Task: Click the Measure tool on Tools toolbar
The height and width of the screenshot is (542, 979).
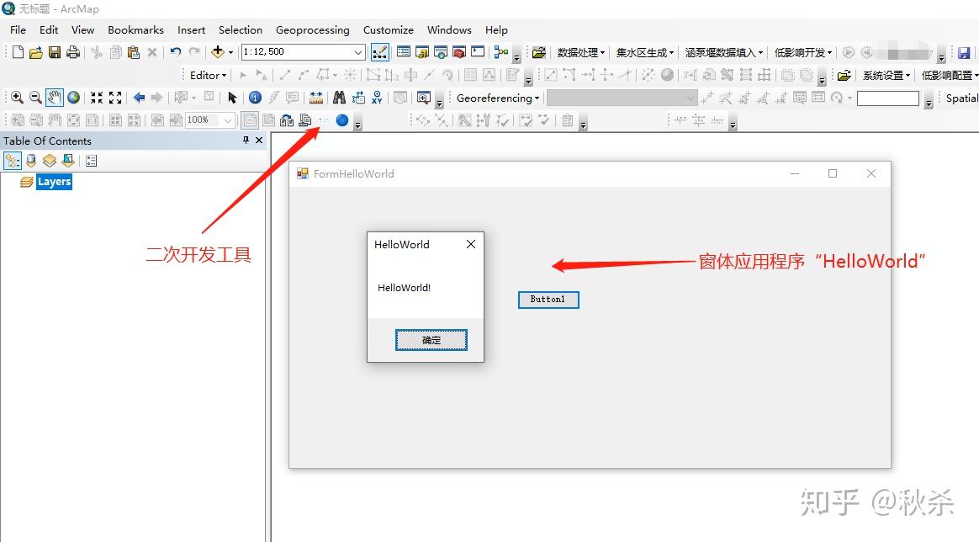Action: tap(316, 97)
